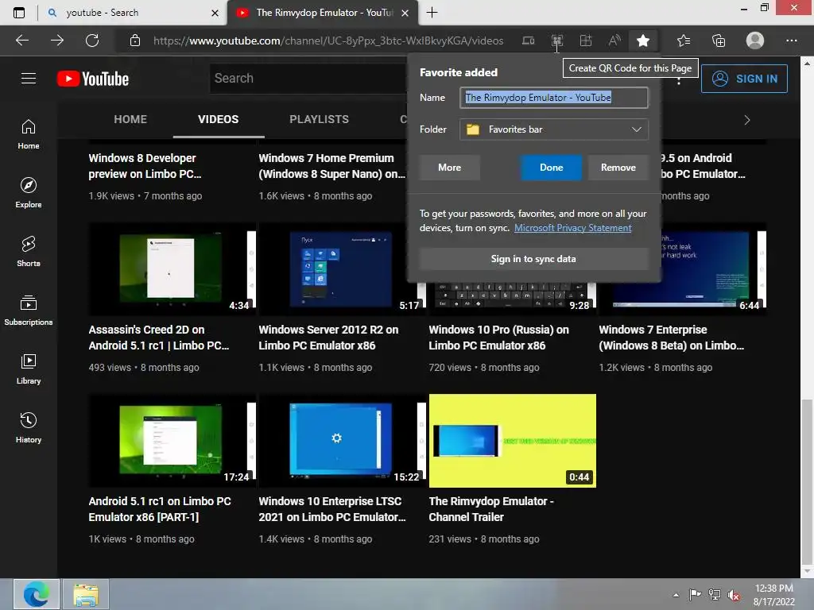Open Windows 10 Pro (Russia) video title
Image resolution: width=814 pixels, height=610 pixels.
coord(499,338)
